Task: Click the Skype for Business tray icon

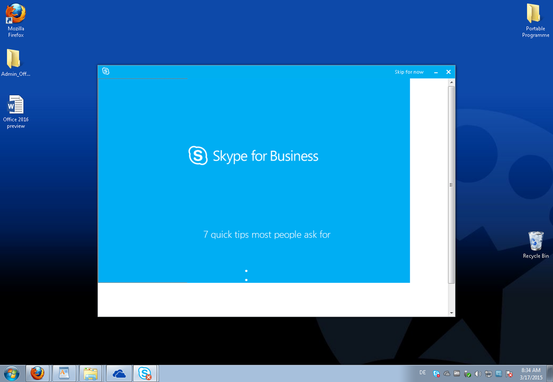Action: [436, 374]
